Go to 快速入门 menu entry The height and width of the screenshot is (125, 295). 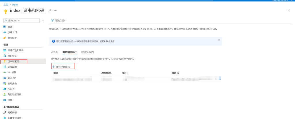(12, 32)
